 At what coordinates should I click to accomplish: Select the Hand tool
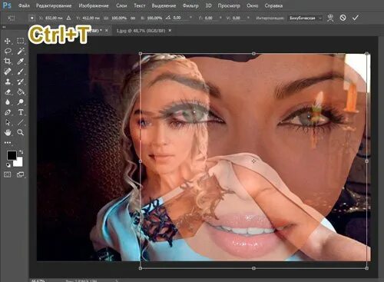[8, 132]
